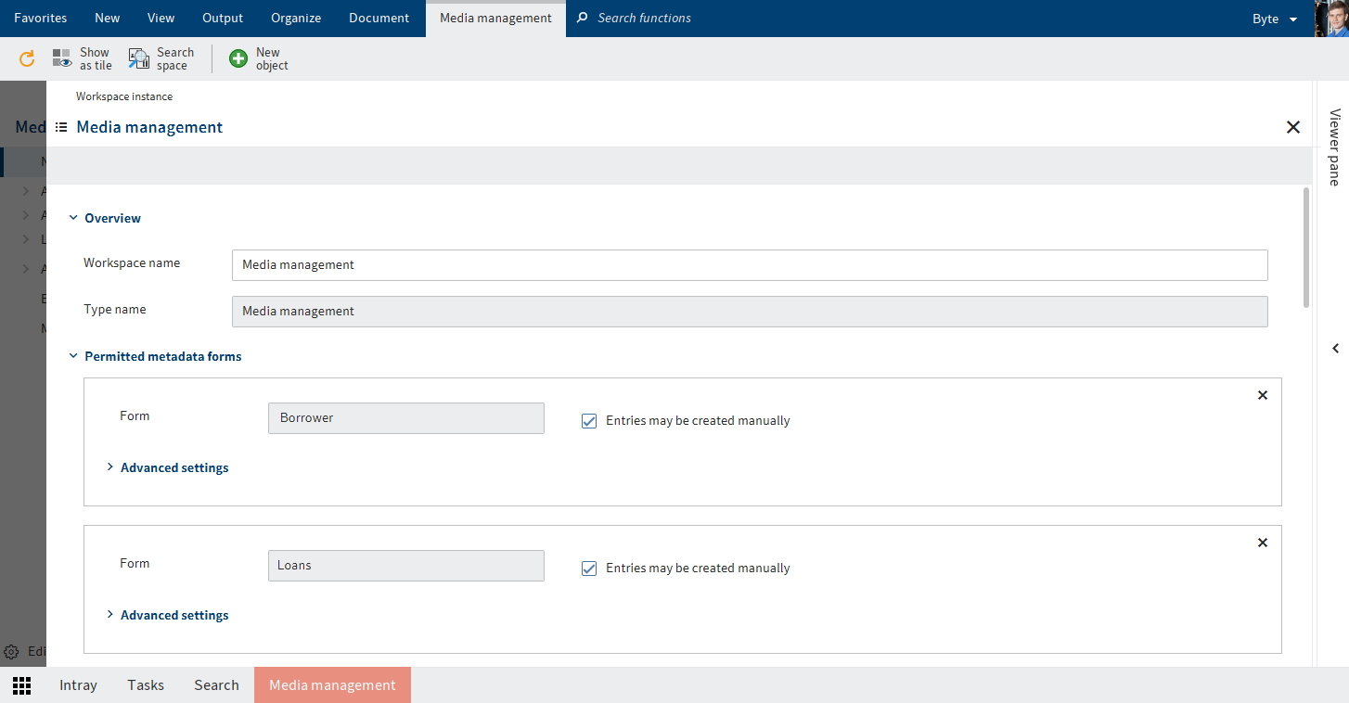1349x703 pixels.
Task: Select the Media management bottom tab
Action: point(332,685)
